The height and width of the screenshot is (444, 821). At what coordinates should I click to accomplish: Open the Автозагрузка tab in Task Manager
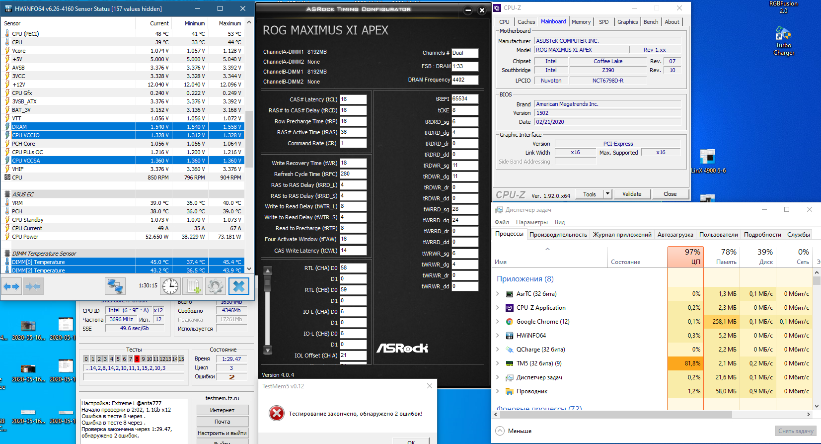675,235
